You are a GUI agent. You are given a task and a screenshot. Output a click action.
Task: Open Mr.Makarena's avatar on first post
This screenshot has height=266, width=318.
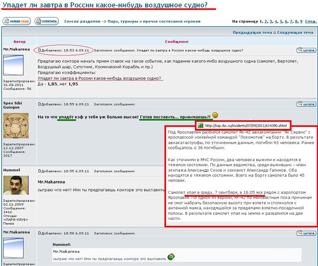point(13,65)
